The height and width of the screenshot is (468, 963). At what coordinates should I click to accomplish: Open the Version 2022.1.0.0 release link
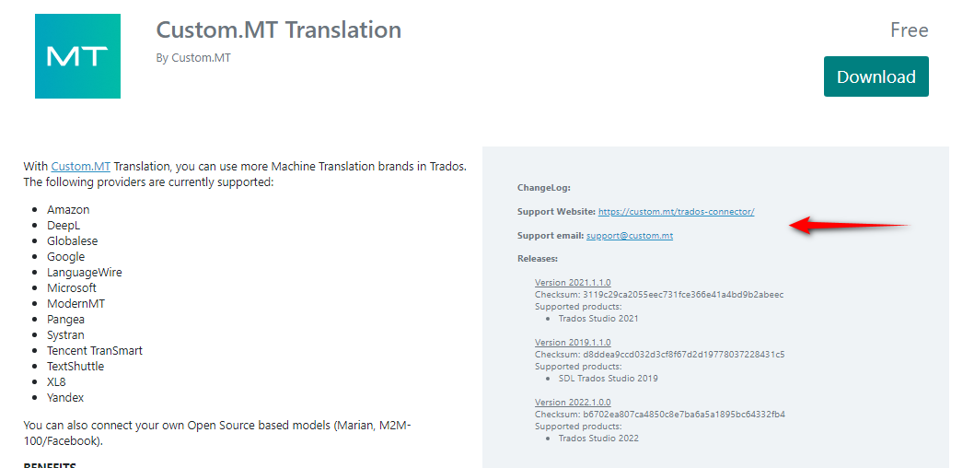tap(573, 403)
